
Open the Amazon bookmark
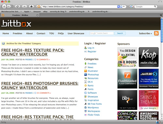(x=37, y=11)
